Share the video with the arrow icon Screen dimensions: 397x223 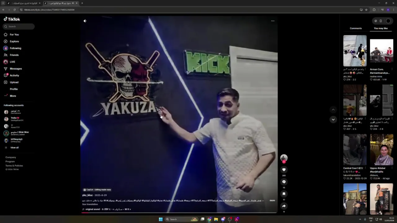pos(284,206)
